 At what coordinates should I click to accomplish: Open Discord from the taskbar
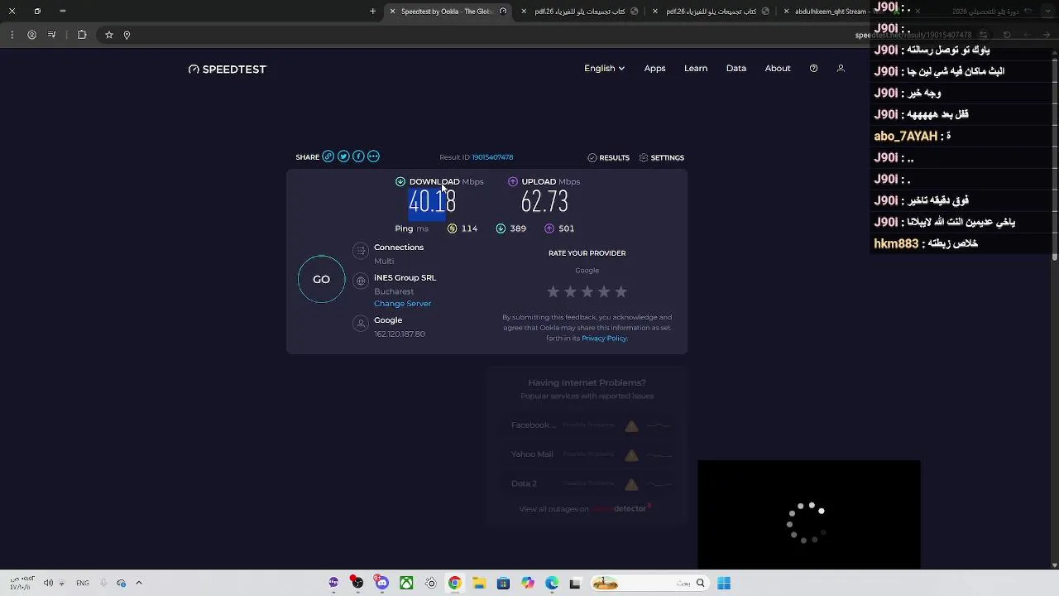coord(381,583)
